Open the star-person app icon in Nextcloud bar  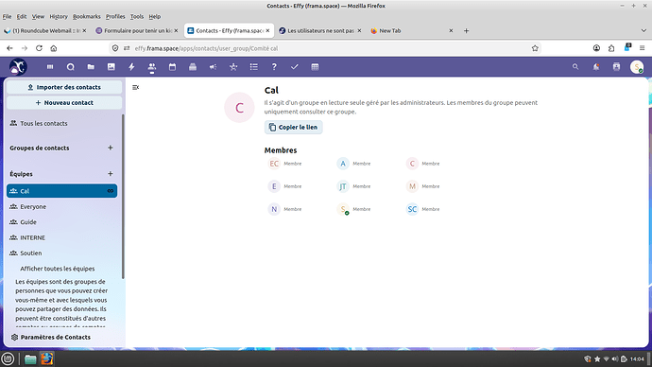(x=233, y=66)
